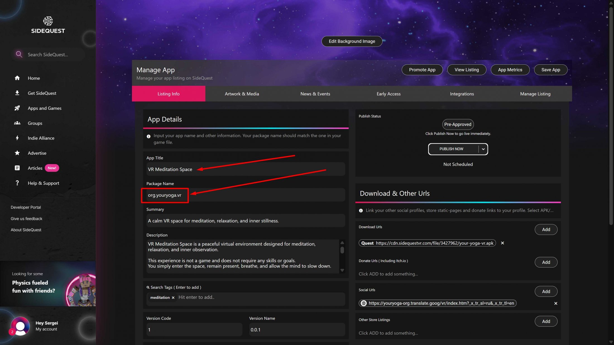Image resolution: width=614 pixels, height=345 pixels.
Task: Remove the meditation search tag
Action: [x=173, y=297]
